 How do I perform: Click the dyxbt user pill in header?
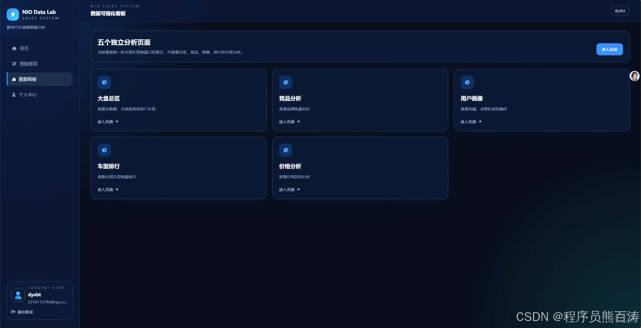coord(620,11)
